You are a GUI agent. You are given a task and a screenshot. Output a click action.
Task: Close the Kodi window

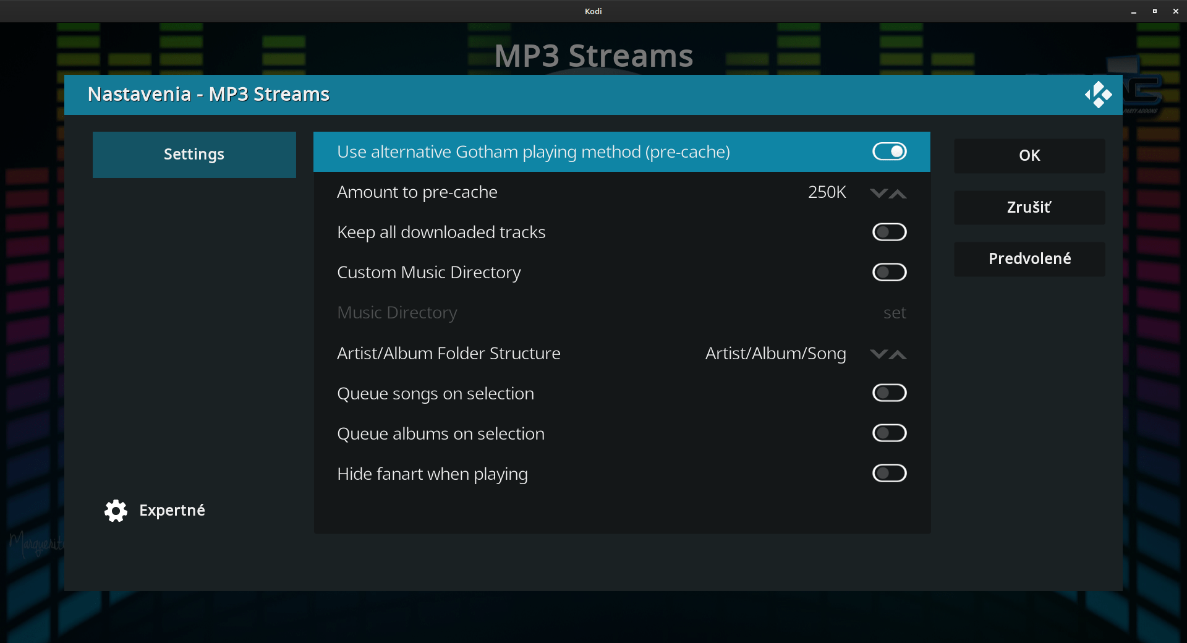click(x=1176, y=11)
